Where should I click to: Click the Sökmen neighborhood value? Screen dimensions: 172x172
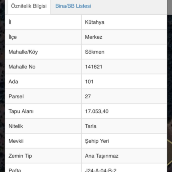click(x=95, y=52)
